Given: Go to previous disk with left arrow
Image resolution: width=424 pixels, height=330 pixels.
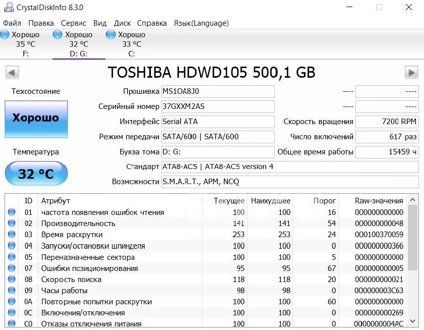Looking at the screenshot, I should [x=12, y=73].
